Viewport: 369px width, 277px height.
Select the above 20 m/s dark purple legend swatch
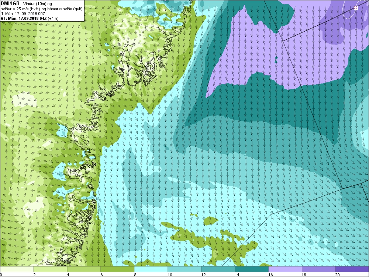point(352,269)
